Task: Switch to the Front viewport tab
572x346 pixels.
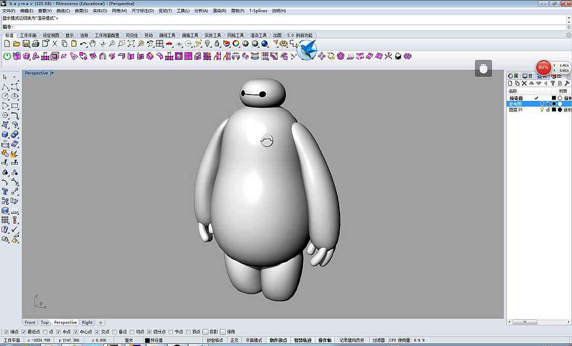Action: pos(30,322)
